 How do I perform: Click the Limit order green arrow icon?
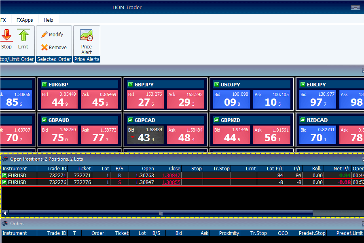[23, 35]
